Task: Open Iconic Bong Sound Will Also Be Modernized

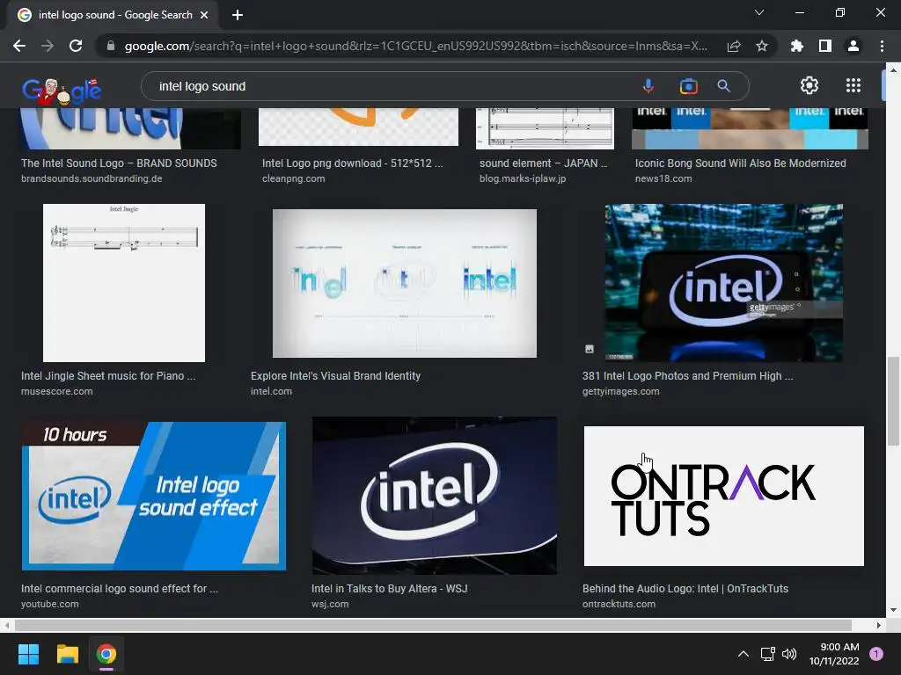Action: [740, 163]
